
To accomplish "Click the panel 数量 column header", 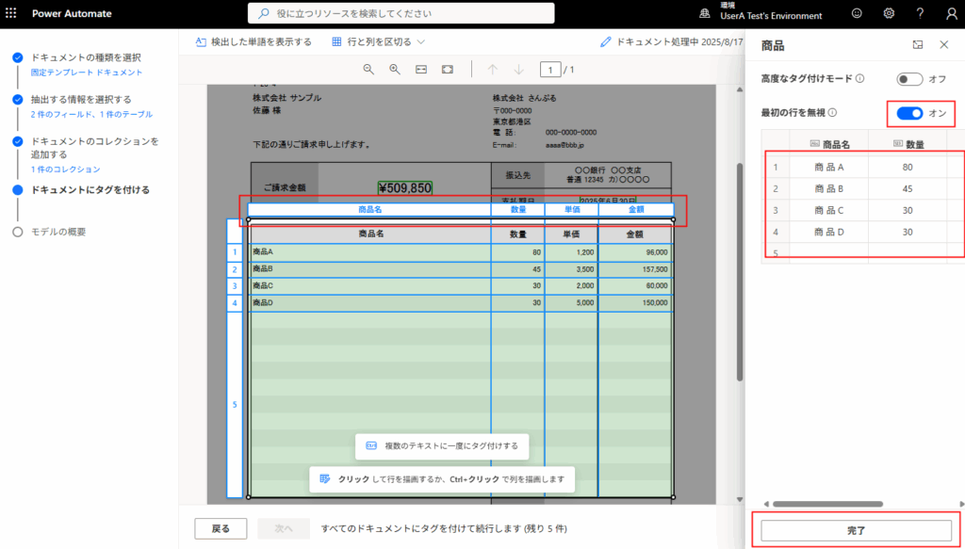I will tap(908, 144).
